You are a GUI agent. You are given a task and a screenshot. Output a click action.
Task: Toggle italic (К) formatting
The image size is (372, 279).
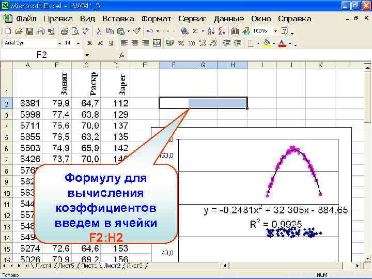[x=100, y=43]
